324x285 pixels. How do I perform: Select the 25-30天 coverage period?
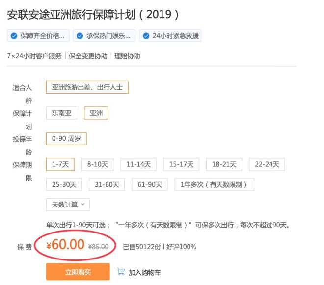(x=64, y=184)
